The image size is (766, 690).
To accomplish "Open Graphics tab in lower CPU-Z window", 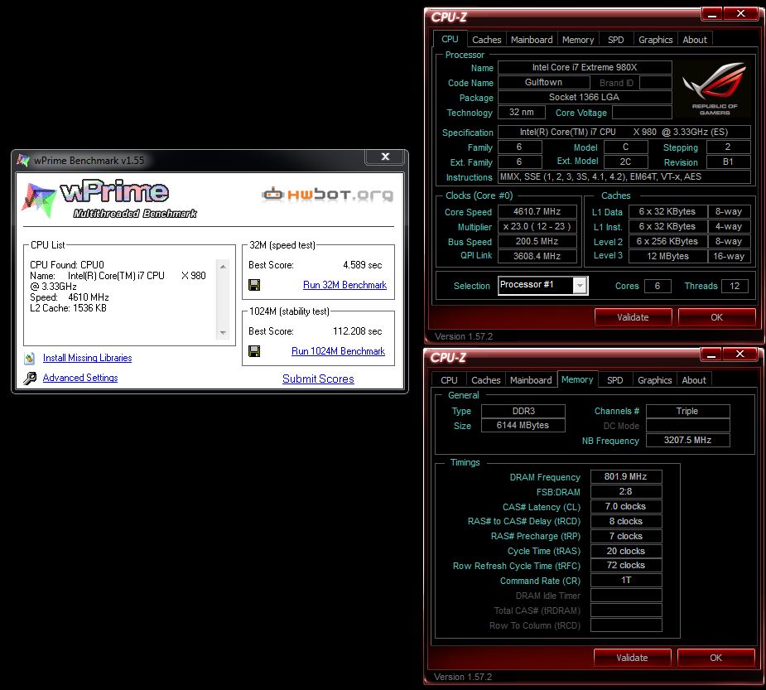I will (654, 379).
